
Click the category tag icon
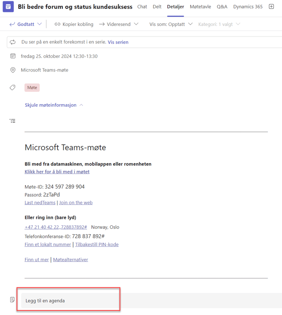(x=12, y=88)
